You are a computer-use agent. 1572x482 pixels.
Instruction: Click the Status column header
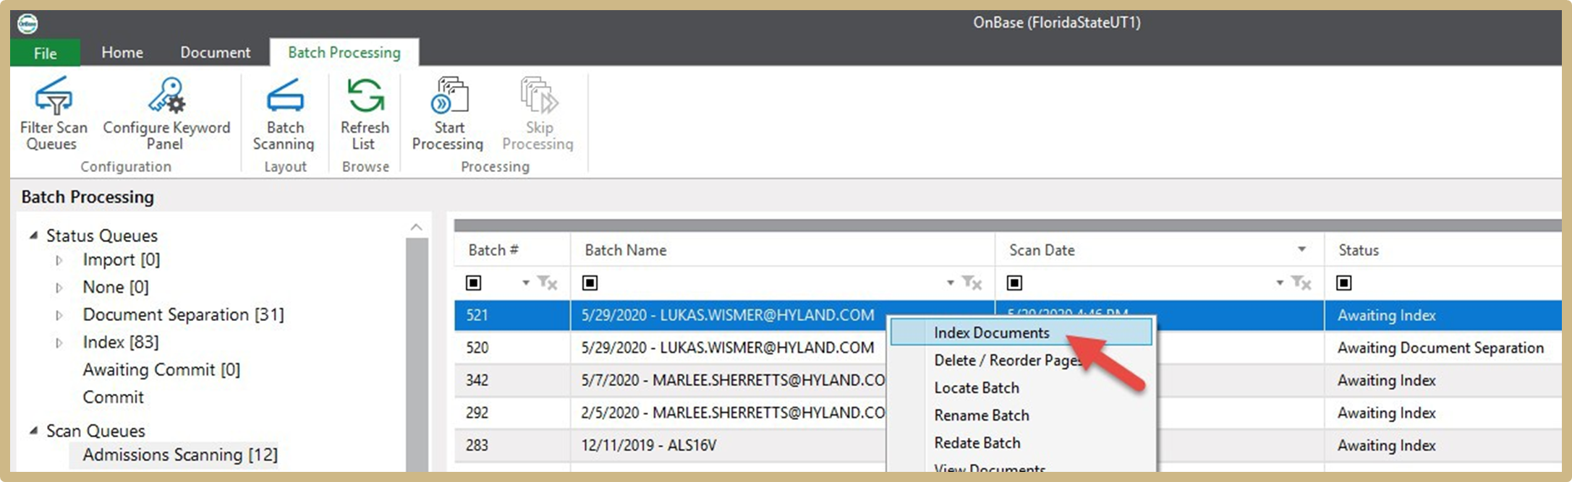click(1443, 250)
